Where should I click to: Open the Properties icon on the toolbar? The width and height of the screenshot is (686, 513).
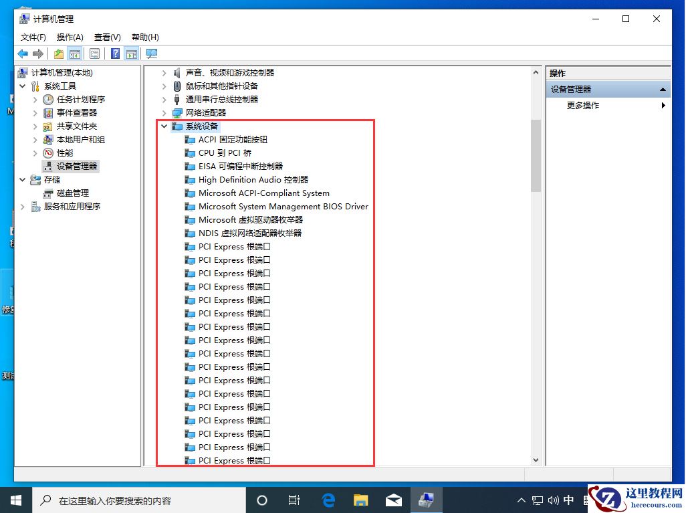93,54
